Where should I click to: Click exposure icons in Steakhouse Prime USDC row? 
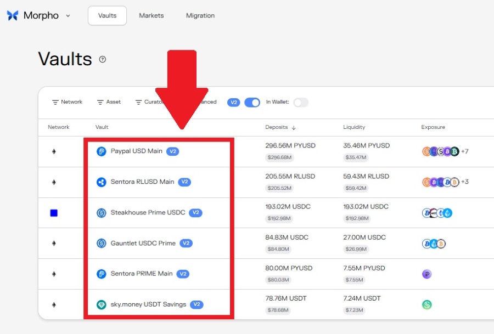[x=437, y=213]
